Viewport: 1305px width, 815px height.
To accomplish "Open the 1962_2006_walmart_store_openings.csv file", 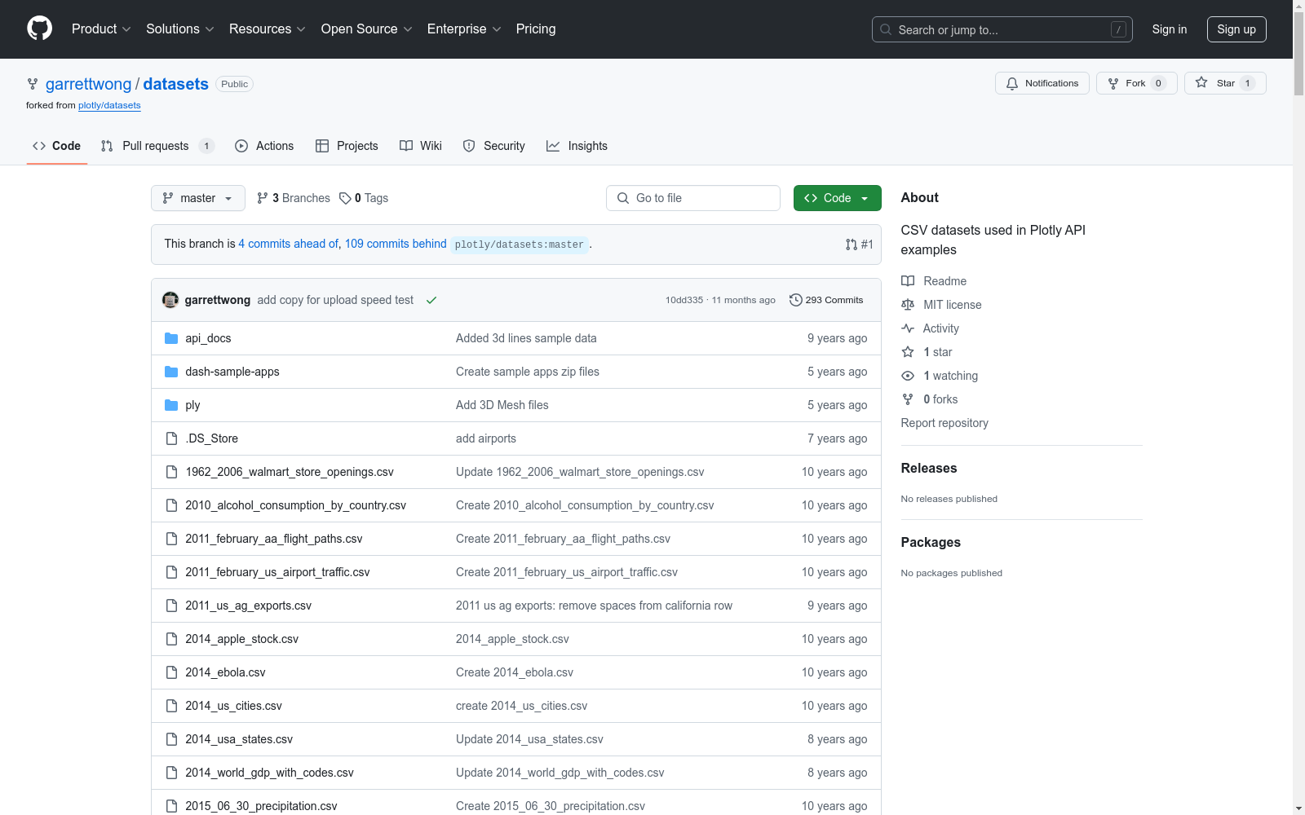I will click(x=290, y=472).
